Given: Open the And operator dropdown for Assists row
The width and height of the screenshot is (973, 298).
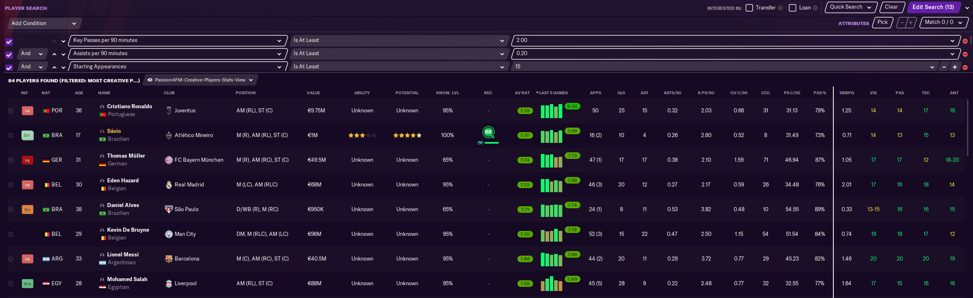Looking at the screenshot, I should tap(32, 54).
